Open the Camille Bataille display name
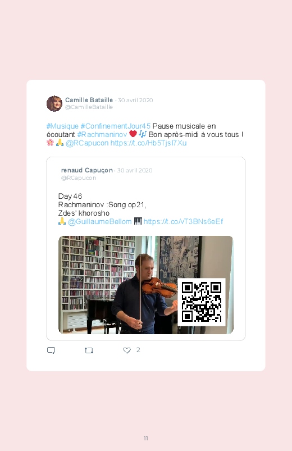 [89, 100]
